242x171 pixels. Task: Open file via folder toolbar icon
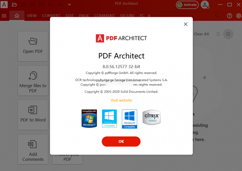15,4
